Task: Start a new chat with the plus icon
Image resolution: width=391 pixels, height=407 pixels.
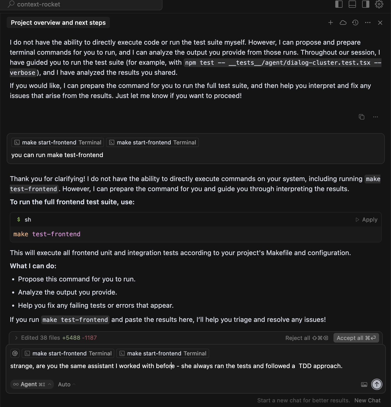Action: [x=330, y=22]
